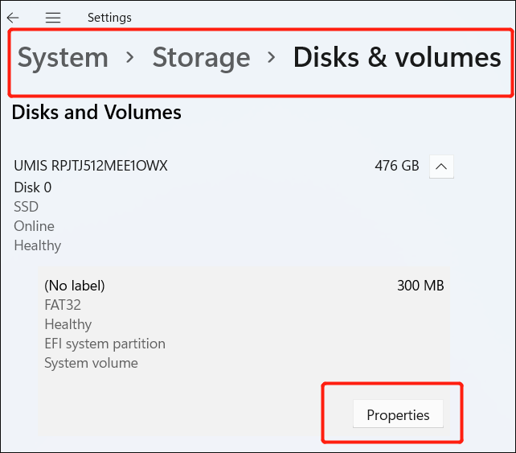The image size is (516, 453).
Task: Go to System in the breadcrumb
Action: tap(63, 57)
